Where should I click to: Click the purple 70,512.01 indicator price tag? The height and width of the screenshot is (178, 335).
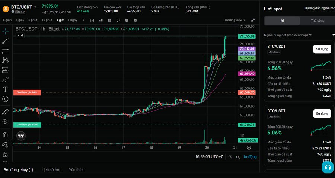pyautogui.click(x=247, y=48)
